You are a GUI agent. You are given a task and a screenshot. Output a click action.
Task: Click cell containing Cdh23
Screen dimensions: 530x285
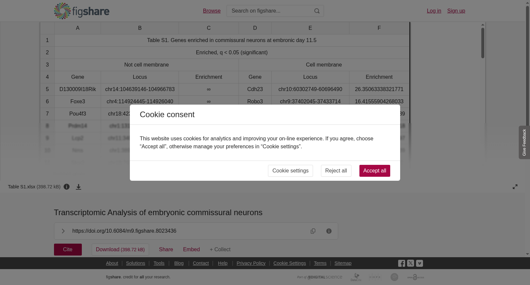[255, 89]
